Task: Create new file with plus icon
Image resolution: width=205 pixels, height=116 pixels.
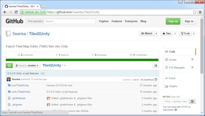Action: 65,65
